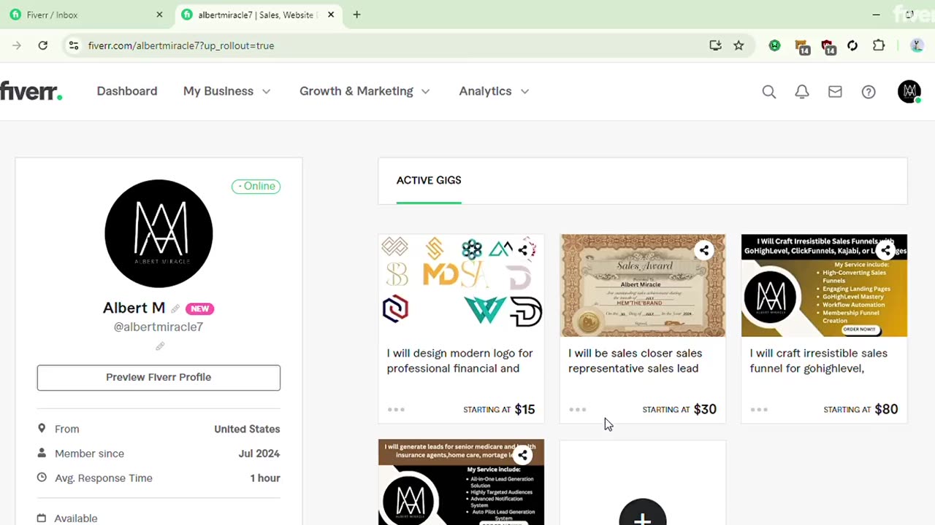Click the $30 starting price
This screenshot has width=935, height=525.
point(705,409)
